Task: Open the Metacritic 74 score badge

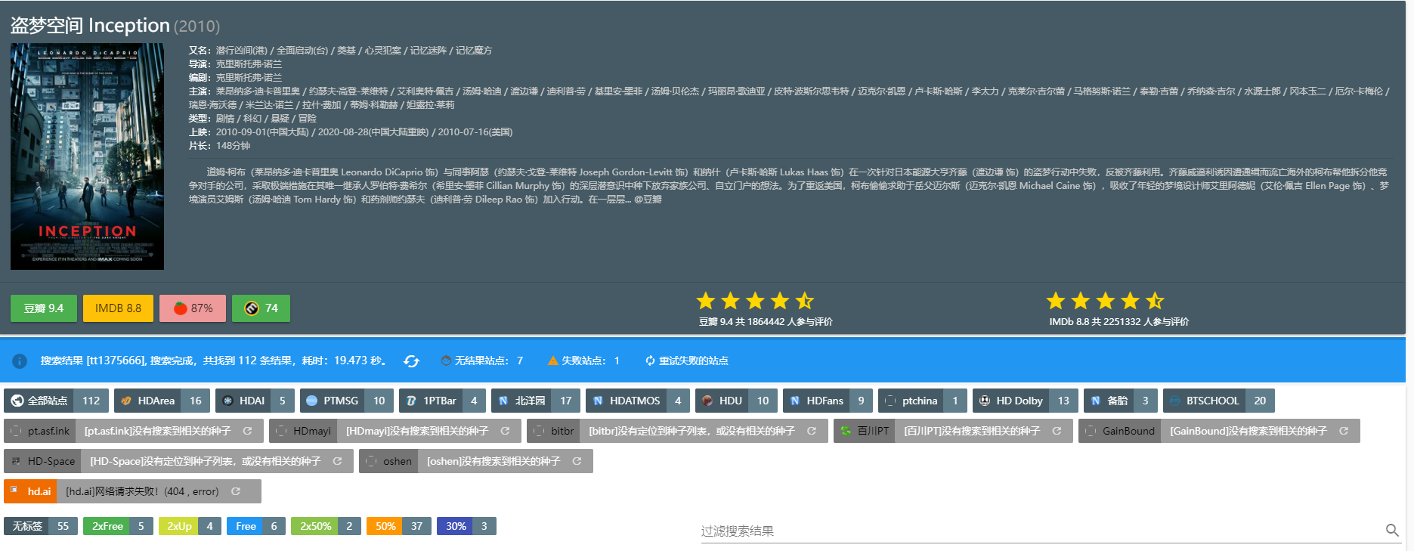Action: point(261,308)
